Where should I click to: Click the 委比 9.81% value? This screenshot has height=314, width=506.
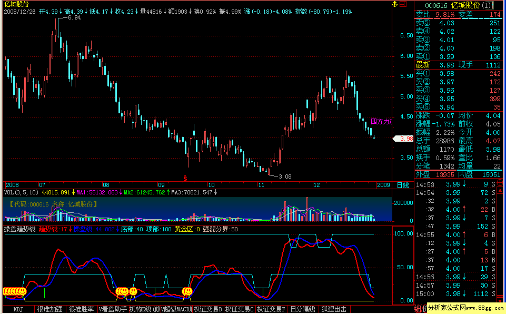[445, 15]
